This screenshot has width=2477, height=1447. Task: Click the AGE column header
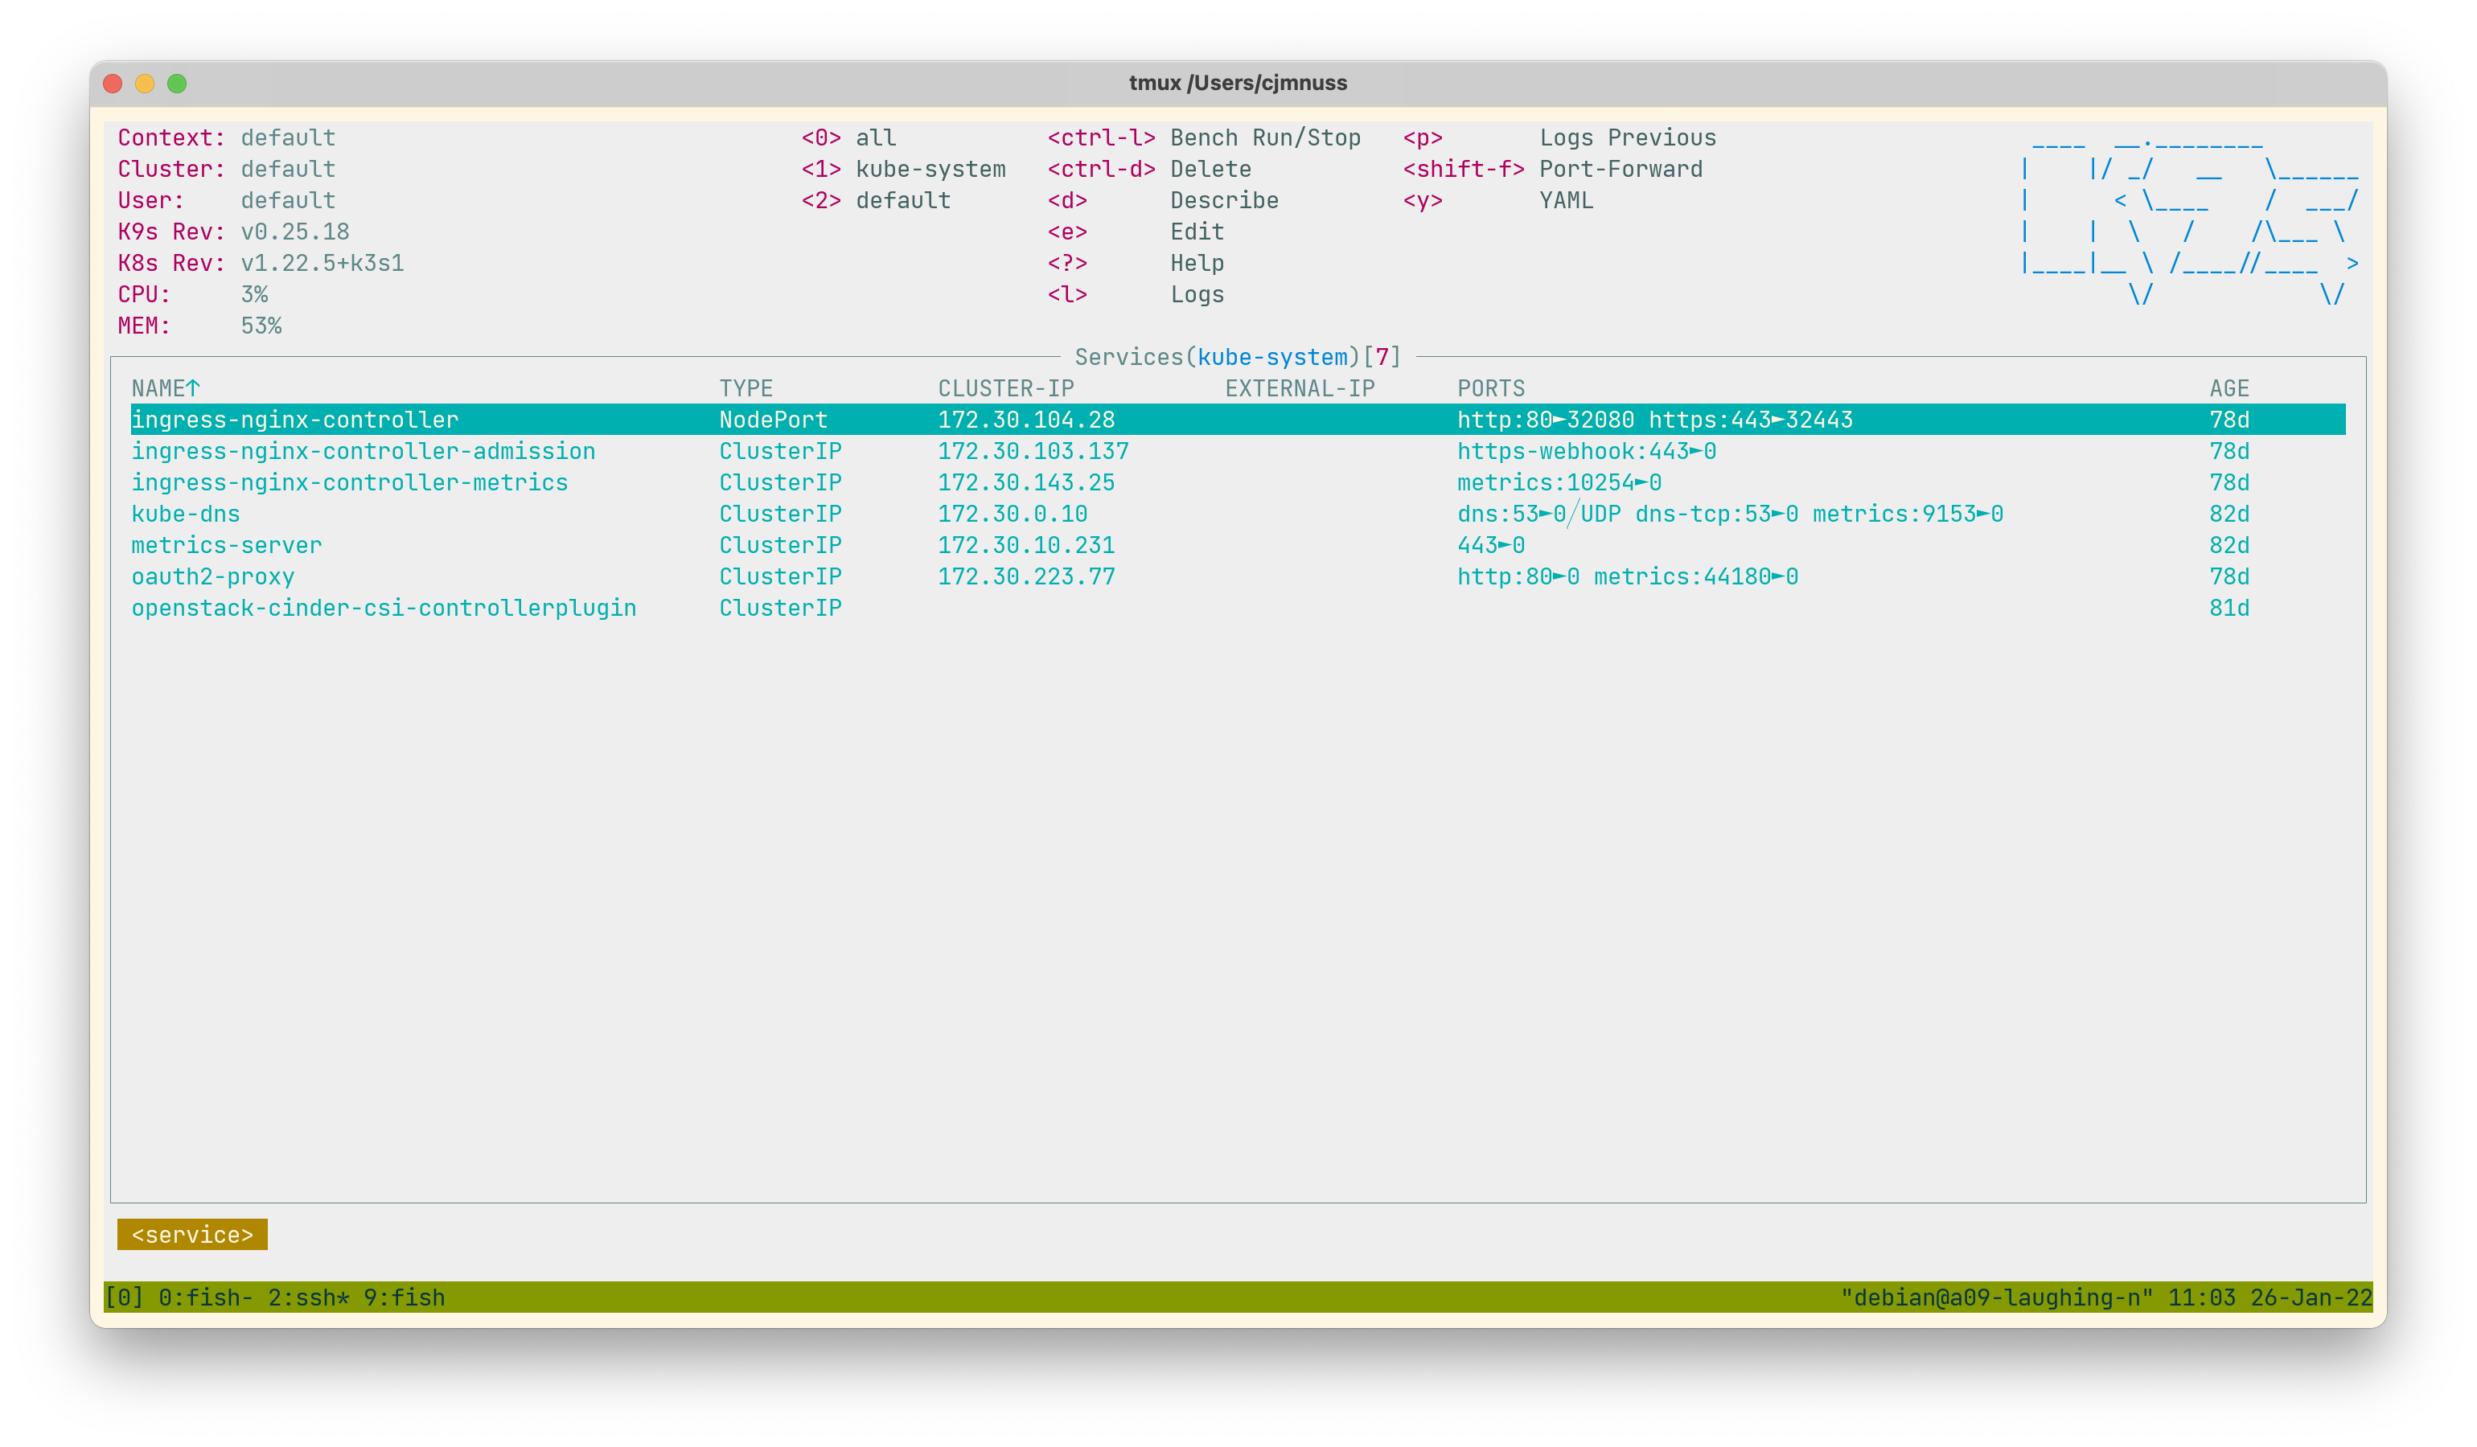pyautogui.click(x=2228, y=388)
